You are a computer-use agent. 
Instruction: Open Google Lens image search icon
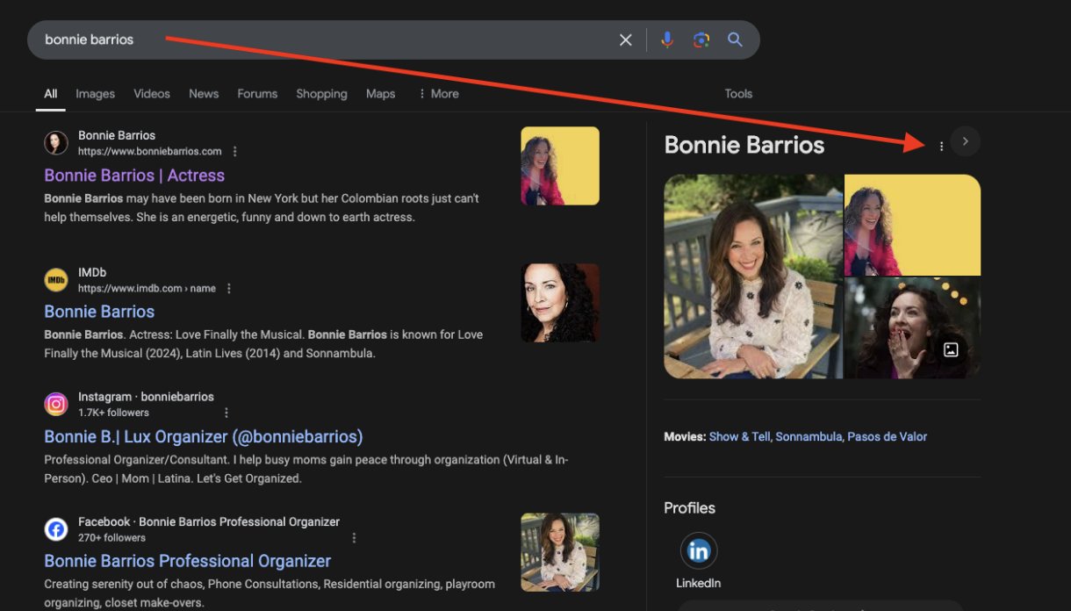point(701,40)
